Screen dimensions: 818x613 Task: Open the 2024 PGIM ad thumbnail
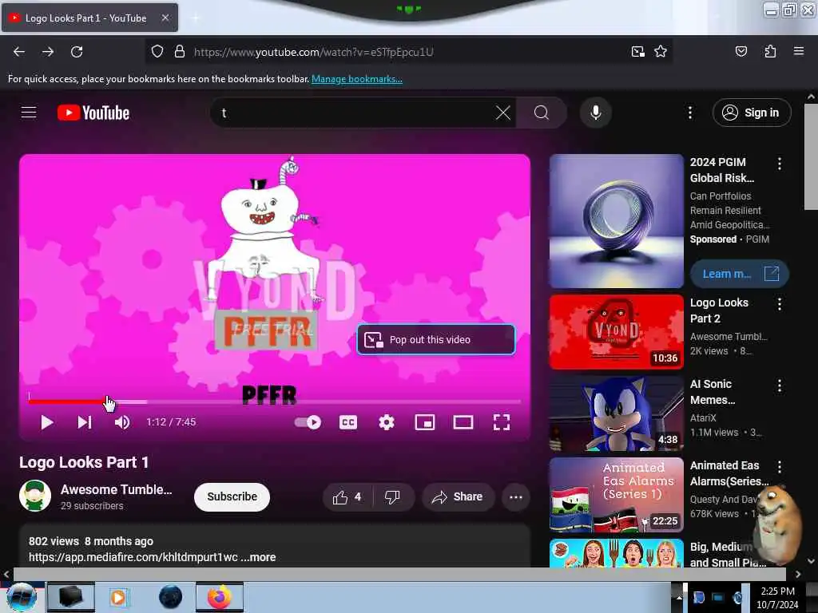(617, 221)
